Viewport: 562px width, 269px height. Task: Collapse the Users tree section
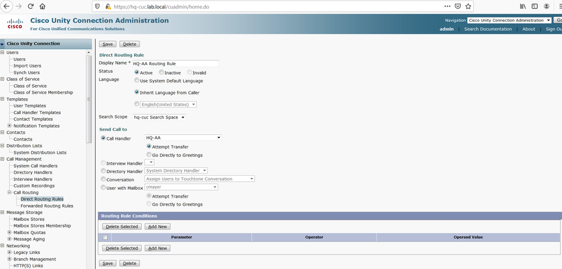[2, 52]
